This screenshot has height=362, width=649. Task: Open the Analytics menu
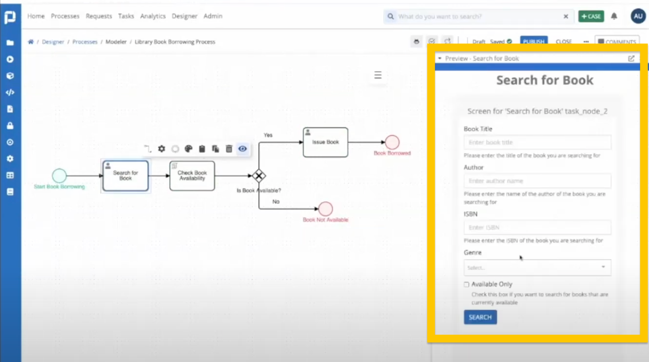(x=153, y=16)
